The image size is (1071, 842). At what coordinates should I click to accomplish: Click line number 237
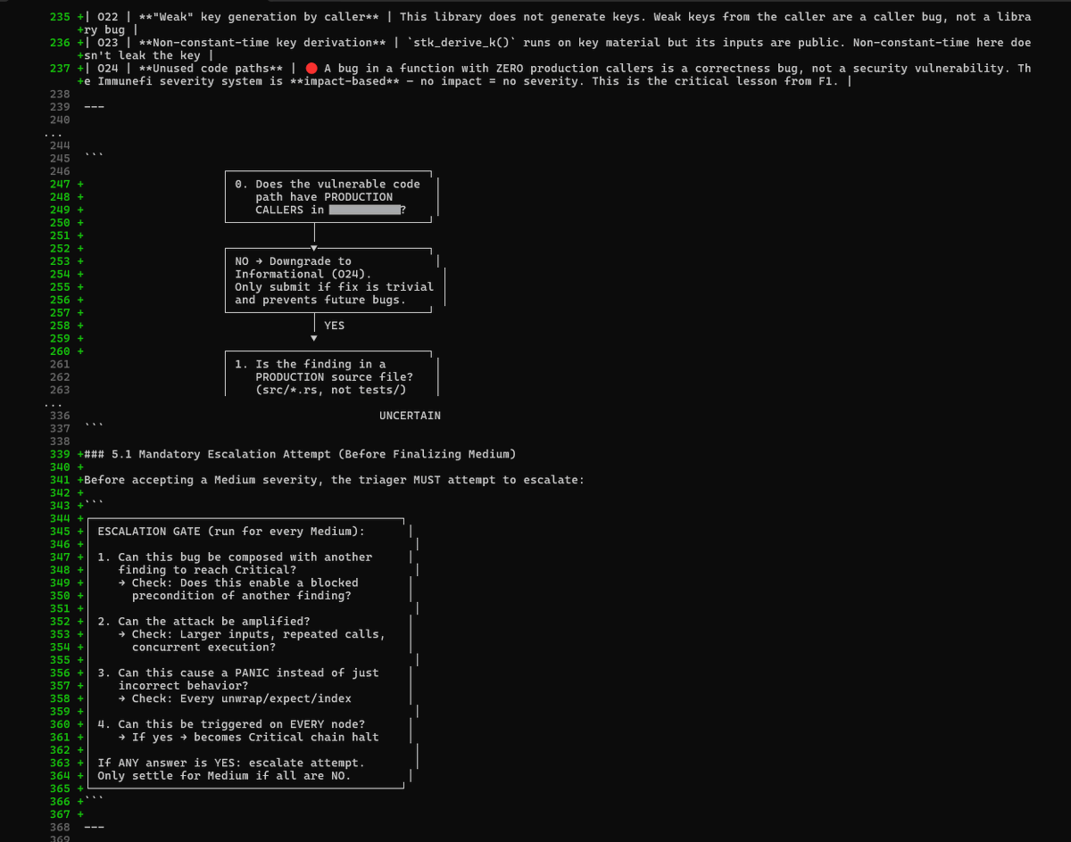(x=60, y=69)
